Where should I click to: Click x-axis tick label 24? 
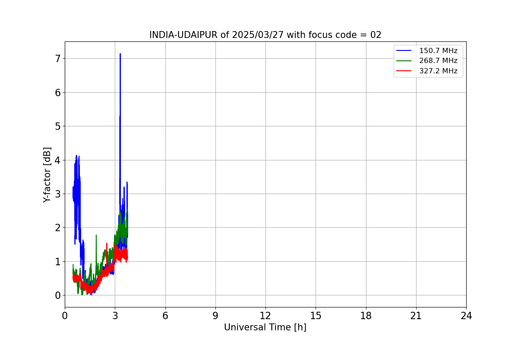466,316
